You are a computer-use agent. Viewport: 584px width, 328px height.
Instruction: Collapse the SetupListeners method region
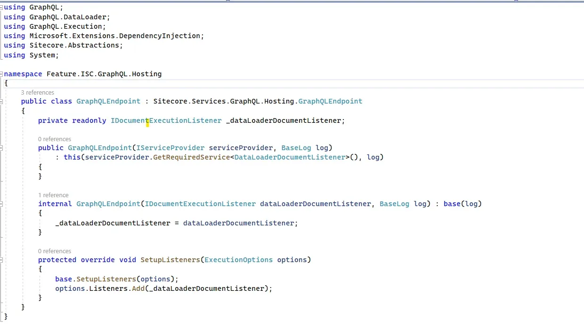pos(1,260)
